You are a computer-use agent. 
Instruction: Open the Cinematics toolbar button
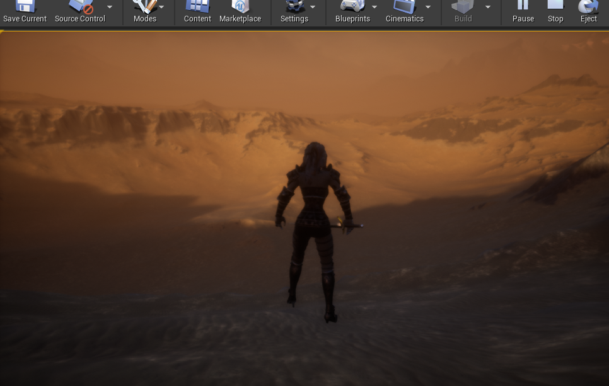(404, 11)
